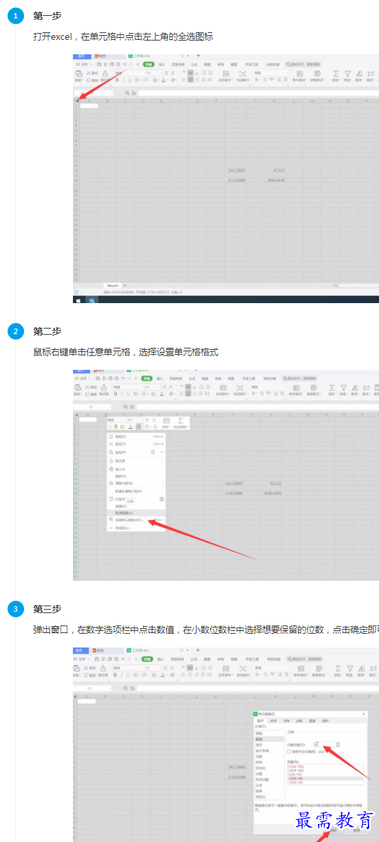
Task: Switch to 对齐 tab in the step three dialog
Action: pos(273,720)
